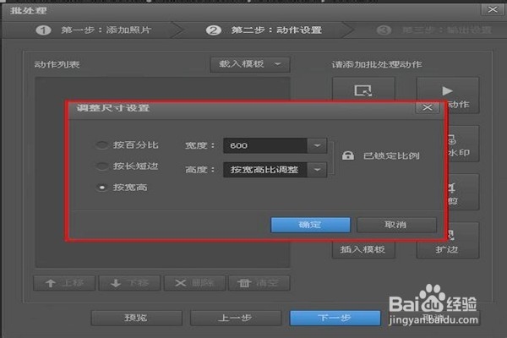Screen dimensions: 507x338
Task: Click the 宽度 input field showing 600
Action: tap(265, 145)
